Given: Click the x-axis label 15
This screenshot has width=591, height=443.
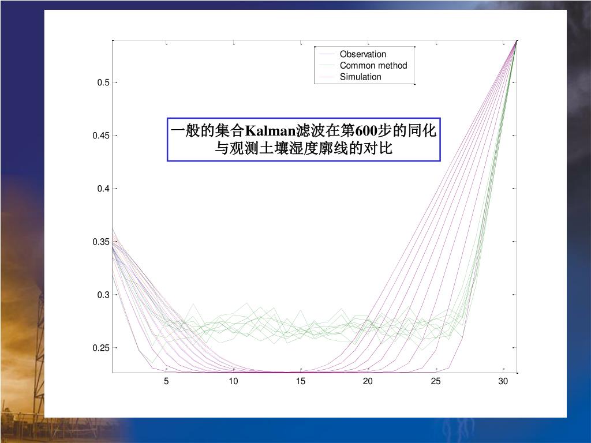Looking at the screenshot, I should [x=300, y=381].
